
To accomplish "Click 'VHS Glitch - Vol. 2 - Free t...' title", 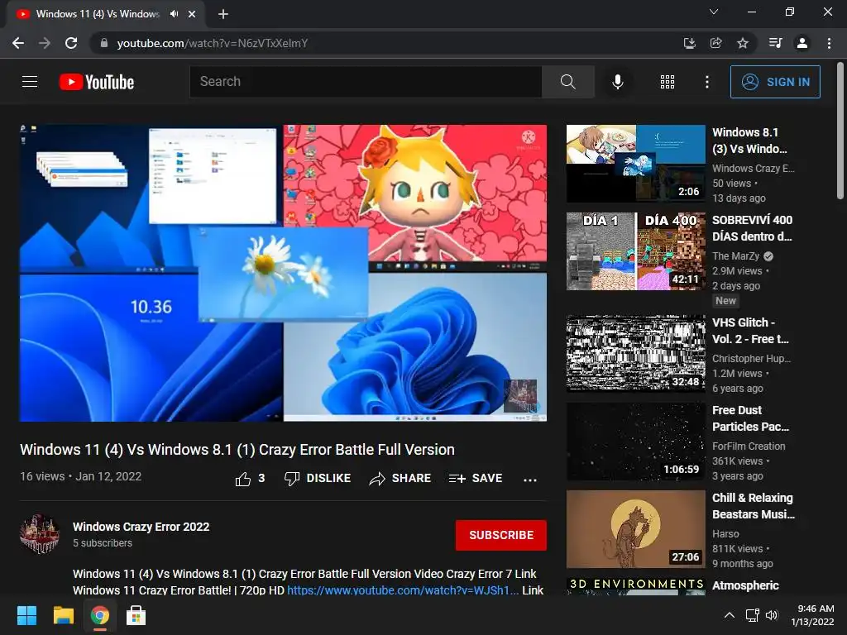I will [750, 331].
